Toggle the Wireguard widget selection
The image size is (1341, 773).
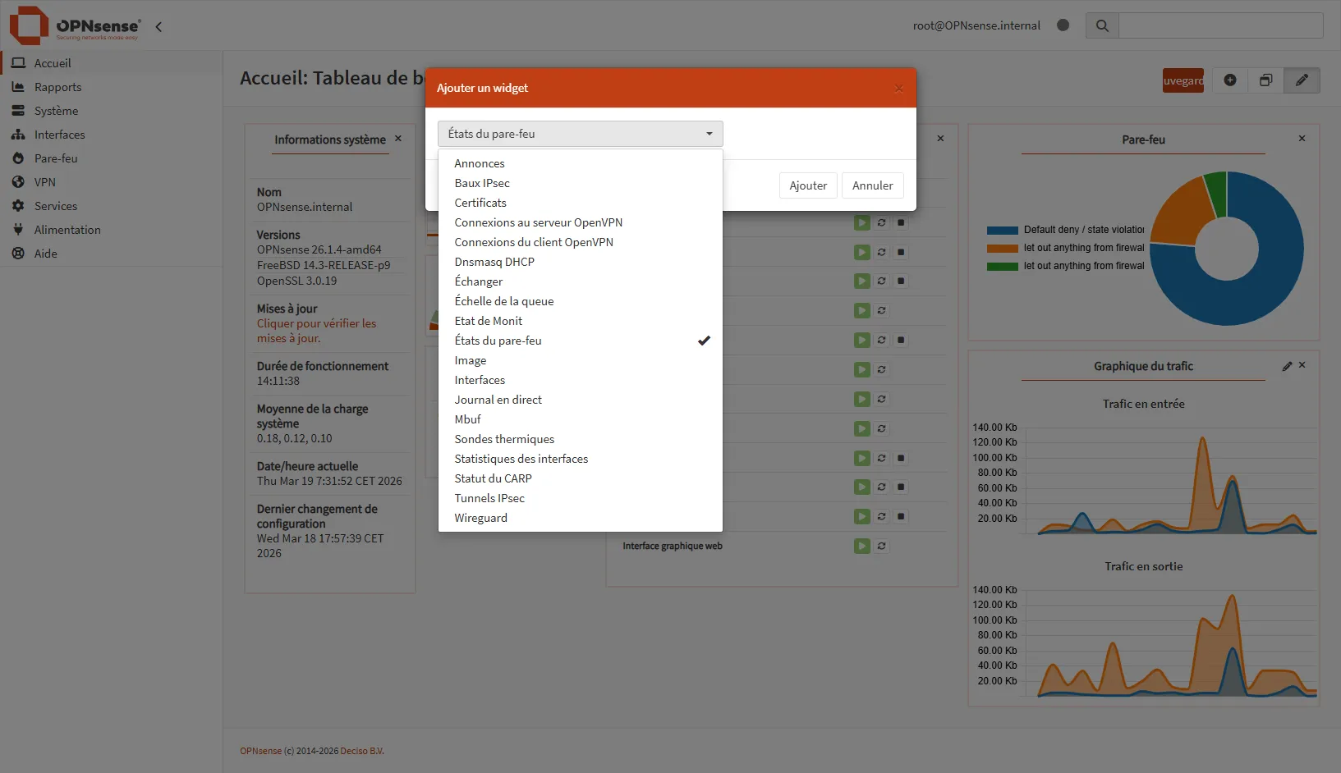[x=481, y=517]
